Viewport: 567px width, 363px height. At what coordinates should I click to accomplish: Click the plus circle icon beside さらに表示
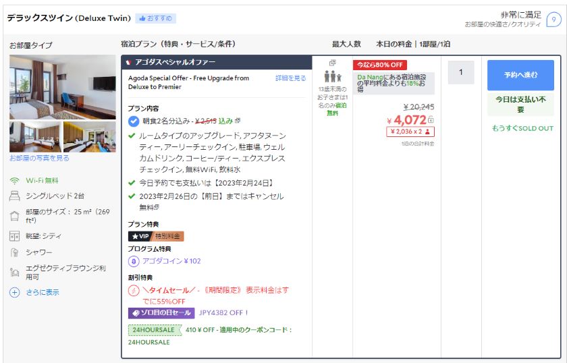(14, 292)
